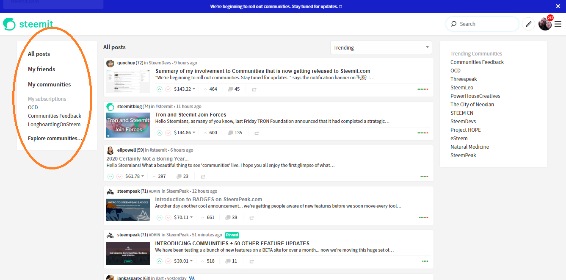Open comments on quochuy's post (45)
The width and height of the screenshot is (566, 280).
pyautogui.click(x=234, y=89)
